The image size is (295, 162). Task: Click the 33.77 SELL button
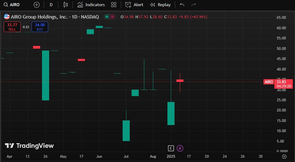[x=12, y=27]
